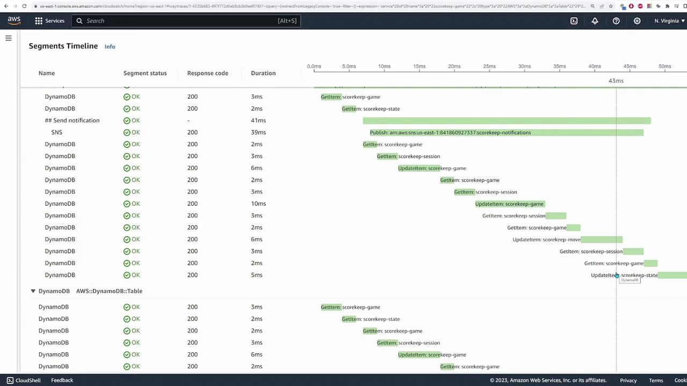This screenshot has height=386, width=687.
Task: Click the magnifier icon in AWS search
Action: (x=79, y=21)
